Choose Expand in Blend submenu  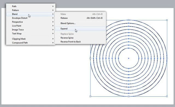pyautogui.click(x=80, y=29)
